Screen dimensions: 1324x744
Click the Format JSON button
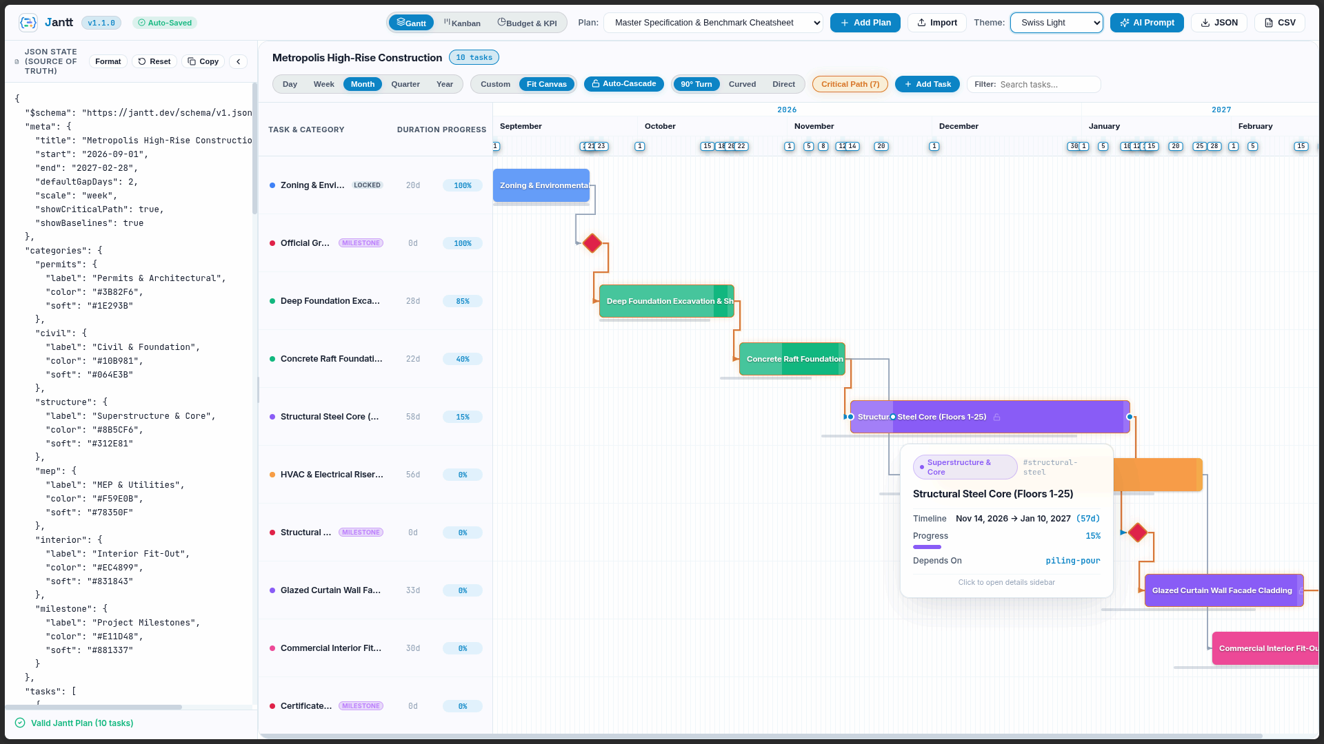[108, 61]
